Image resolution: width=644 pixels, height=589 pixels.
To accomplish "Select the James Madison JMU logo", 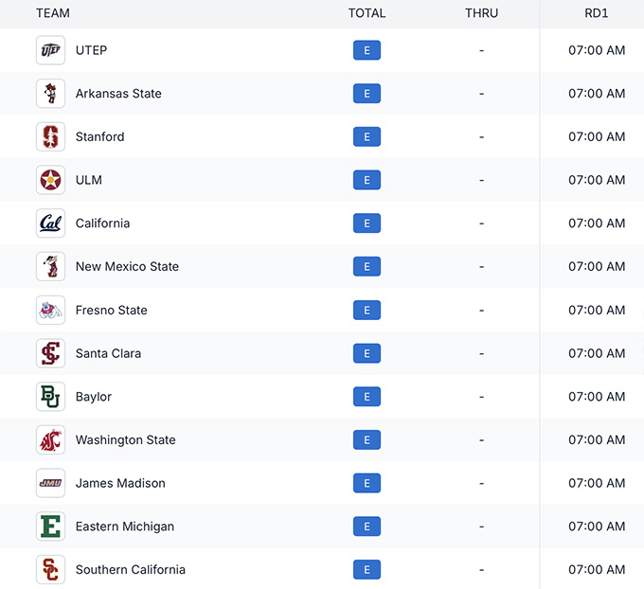I will click(50, 483).
